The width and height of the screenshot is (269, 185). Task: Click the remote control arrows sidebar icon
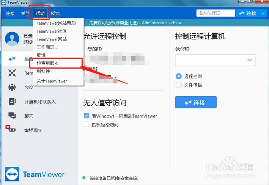12,59
